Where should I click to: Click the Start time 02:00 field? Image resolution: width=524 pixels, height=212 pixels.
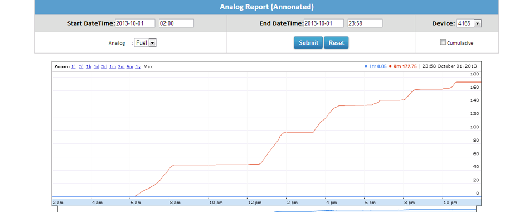pos(177,23)
